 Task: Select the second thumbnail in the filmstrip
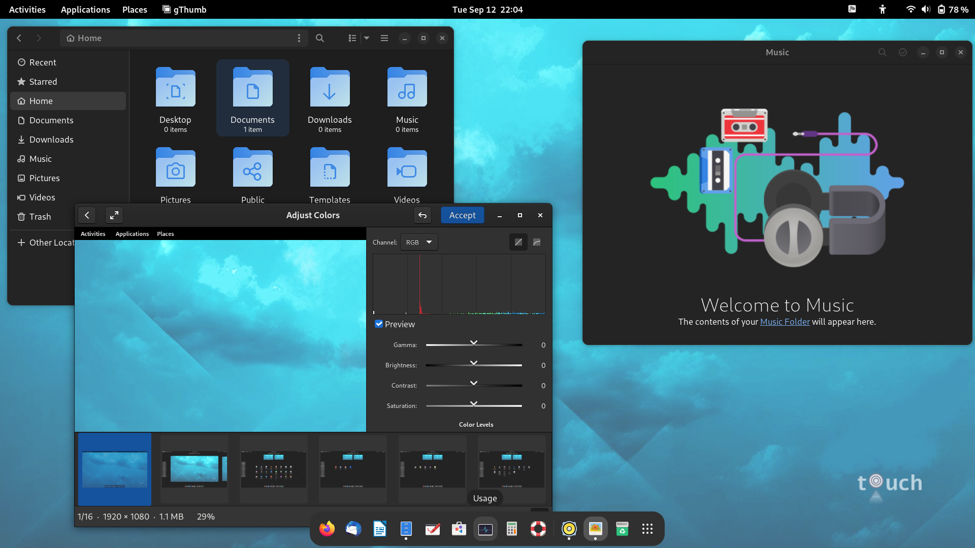point(193,469)
